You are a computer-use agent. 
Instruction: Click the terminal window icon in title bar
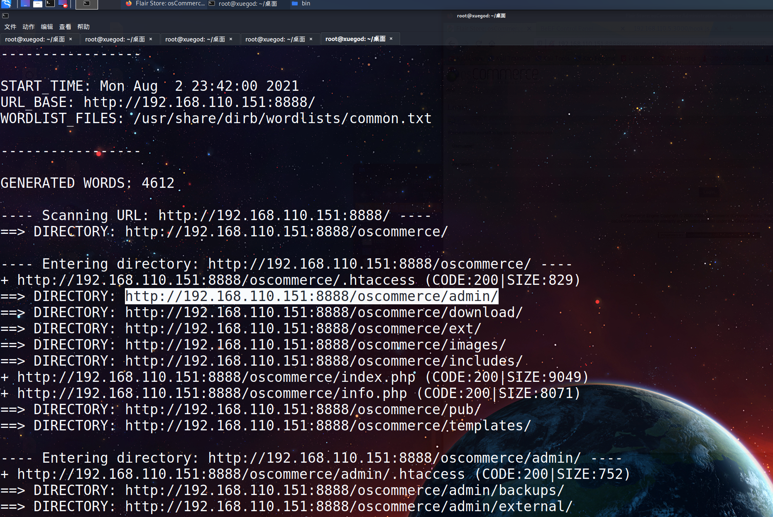5,16
